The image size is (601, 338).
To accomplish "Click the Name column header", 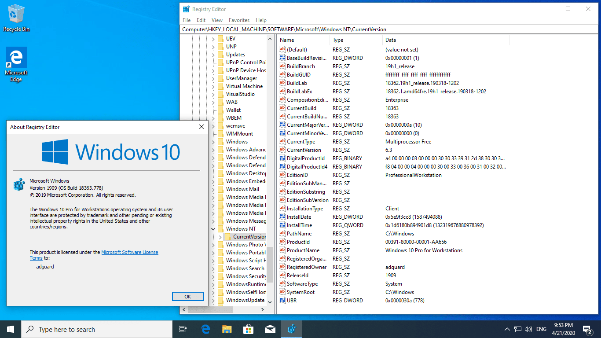I will click(x=303, y=40).
